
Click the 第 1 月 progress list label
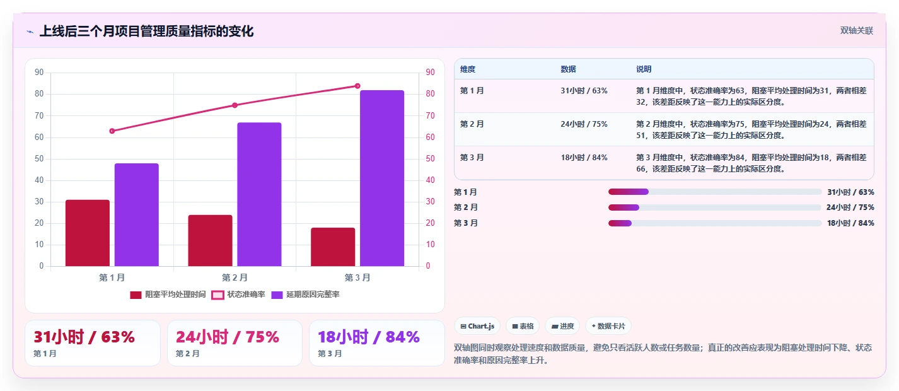click(x=466, y=192)
